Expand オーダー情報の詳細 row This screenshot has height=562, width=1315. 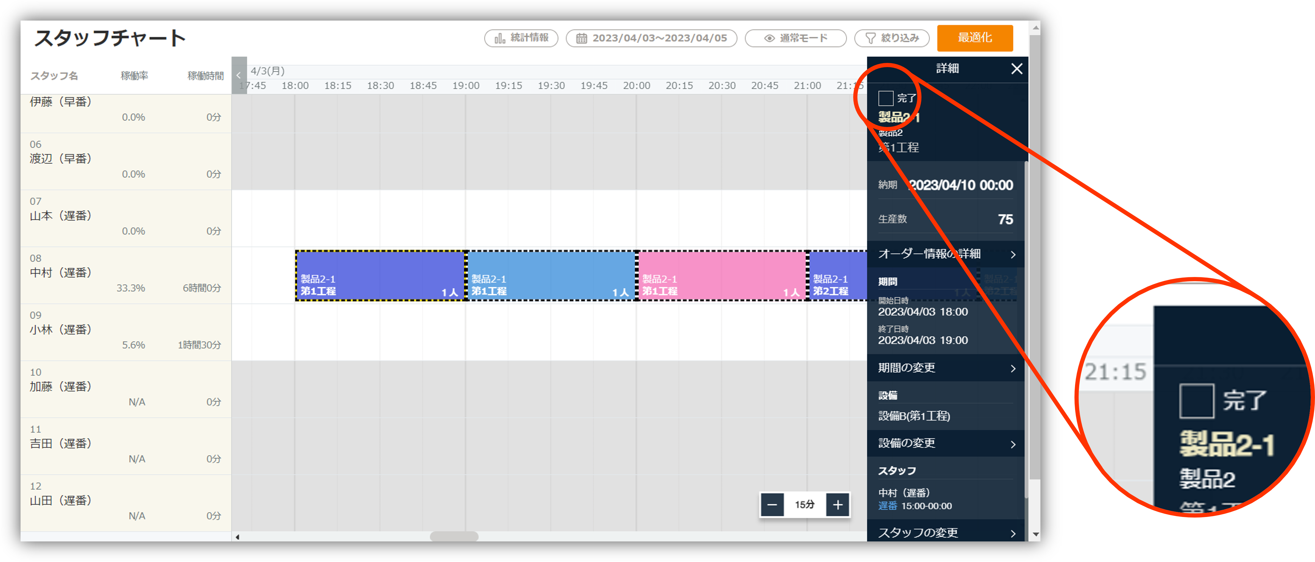pyautogui.click(x=946, y=254)
